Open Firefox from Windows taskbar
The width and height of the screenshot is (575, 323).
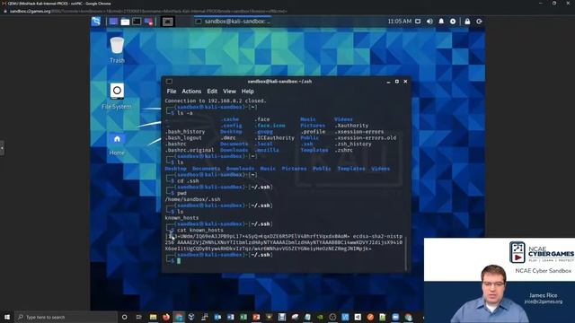166,317
